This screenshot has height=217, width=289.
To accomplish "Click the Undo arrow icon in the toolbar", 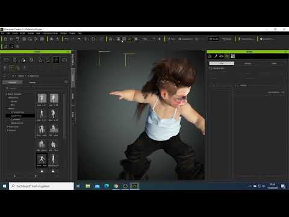I will [x=66, y=39].
